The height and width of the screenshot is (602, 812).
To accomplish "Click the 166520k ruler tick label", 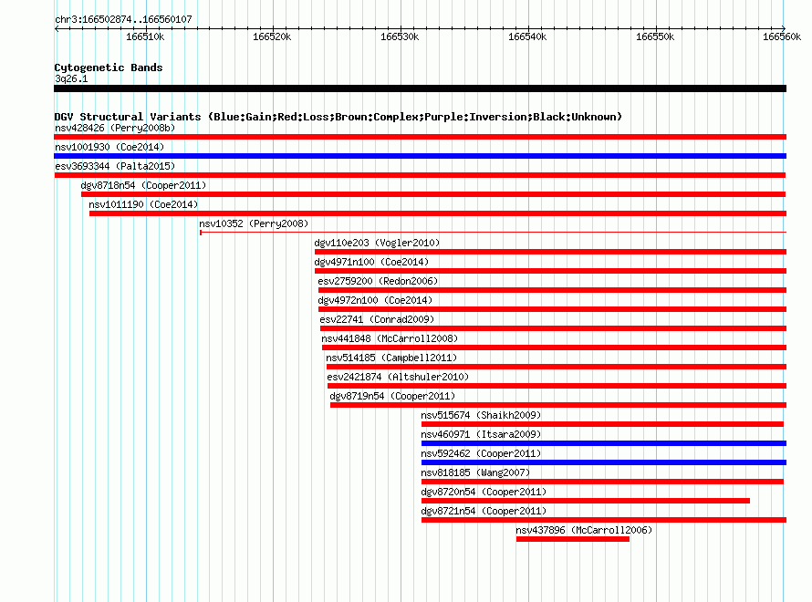I will [272, 36].
